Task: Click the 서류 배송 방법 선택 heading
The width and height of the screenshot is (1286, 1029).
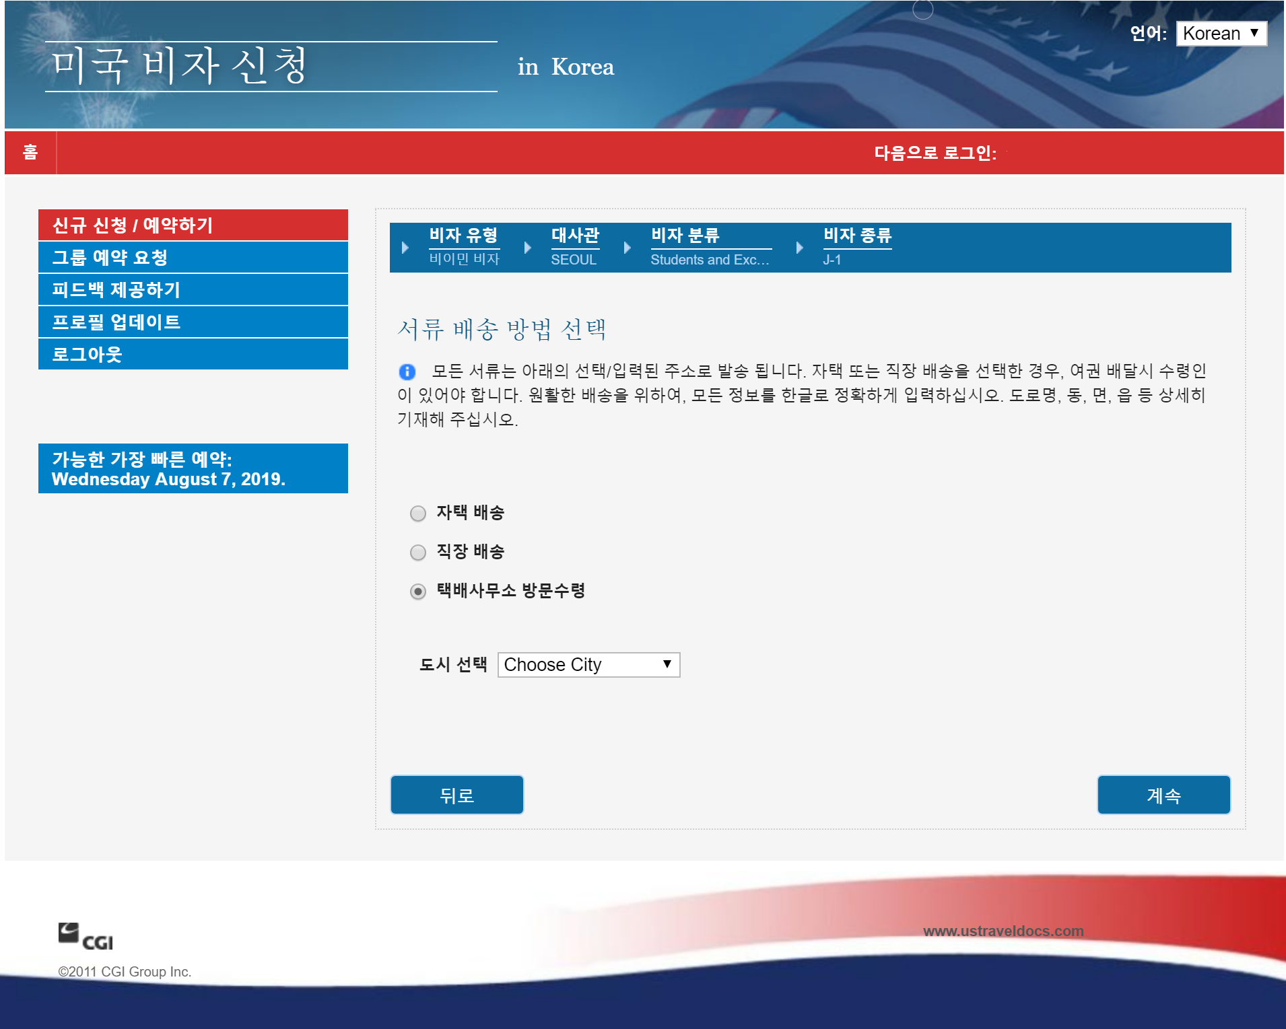Action: click(x=502, y=329)
